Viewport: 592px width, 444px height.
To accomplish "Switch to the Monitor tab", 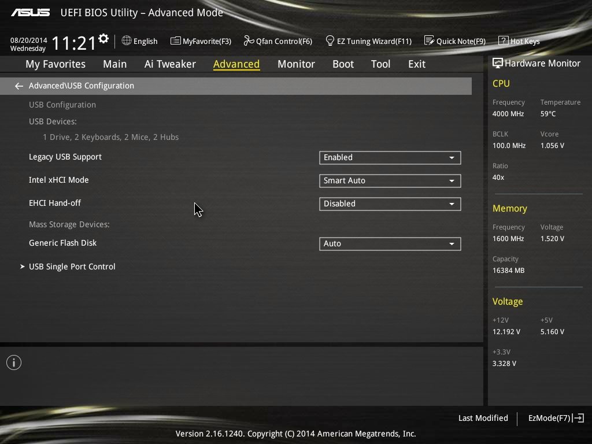I will pyautogui.click(x=296, y=64).
